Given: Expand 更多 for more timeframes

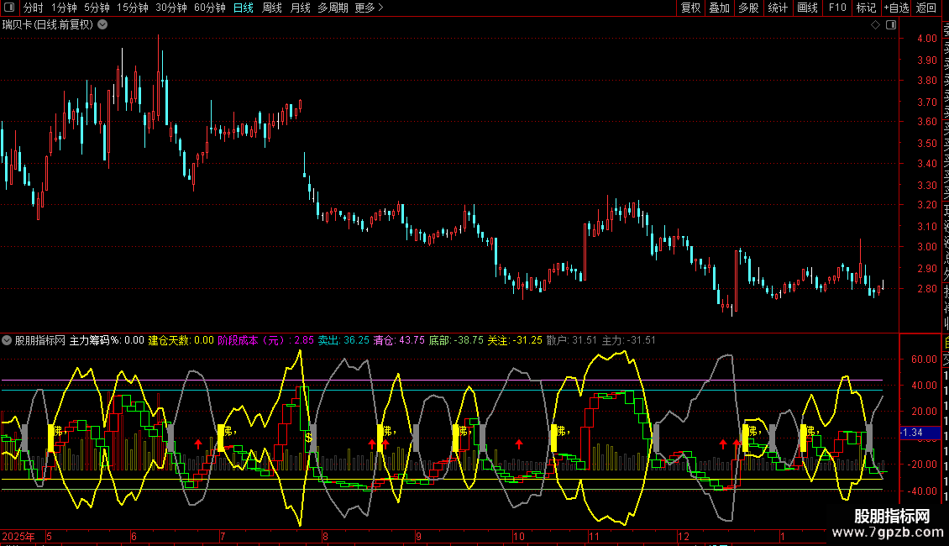Looking at the screenshot, I should [369, 8].
